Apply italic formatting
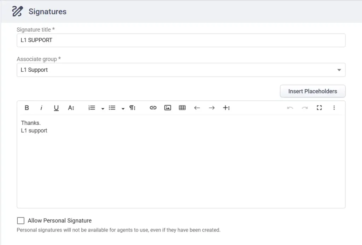Screen dimensions: 362x245 click(x=41, y=108)
